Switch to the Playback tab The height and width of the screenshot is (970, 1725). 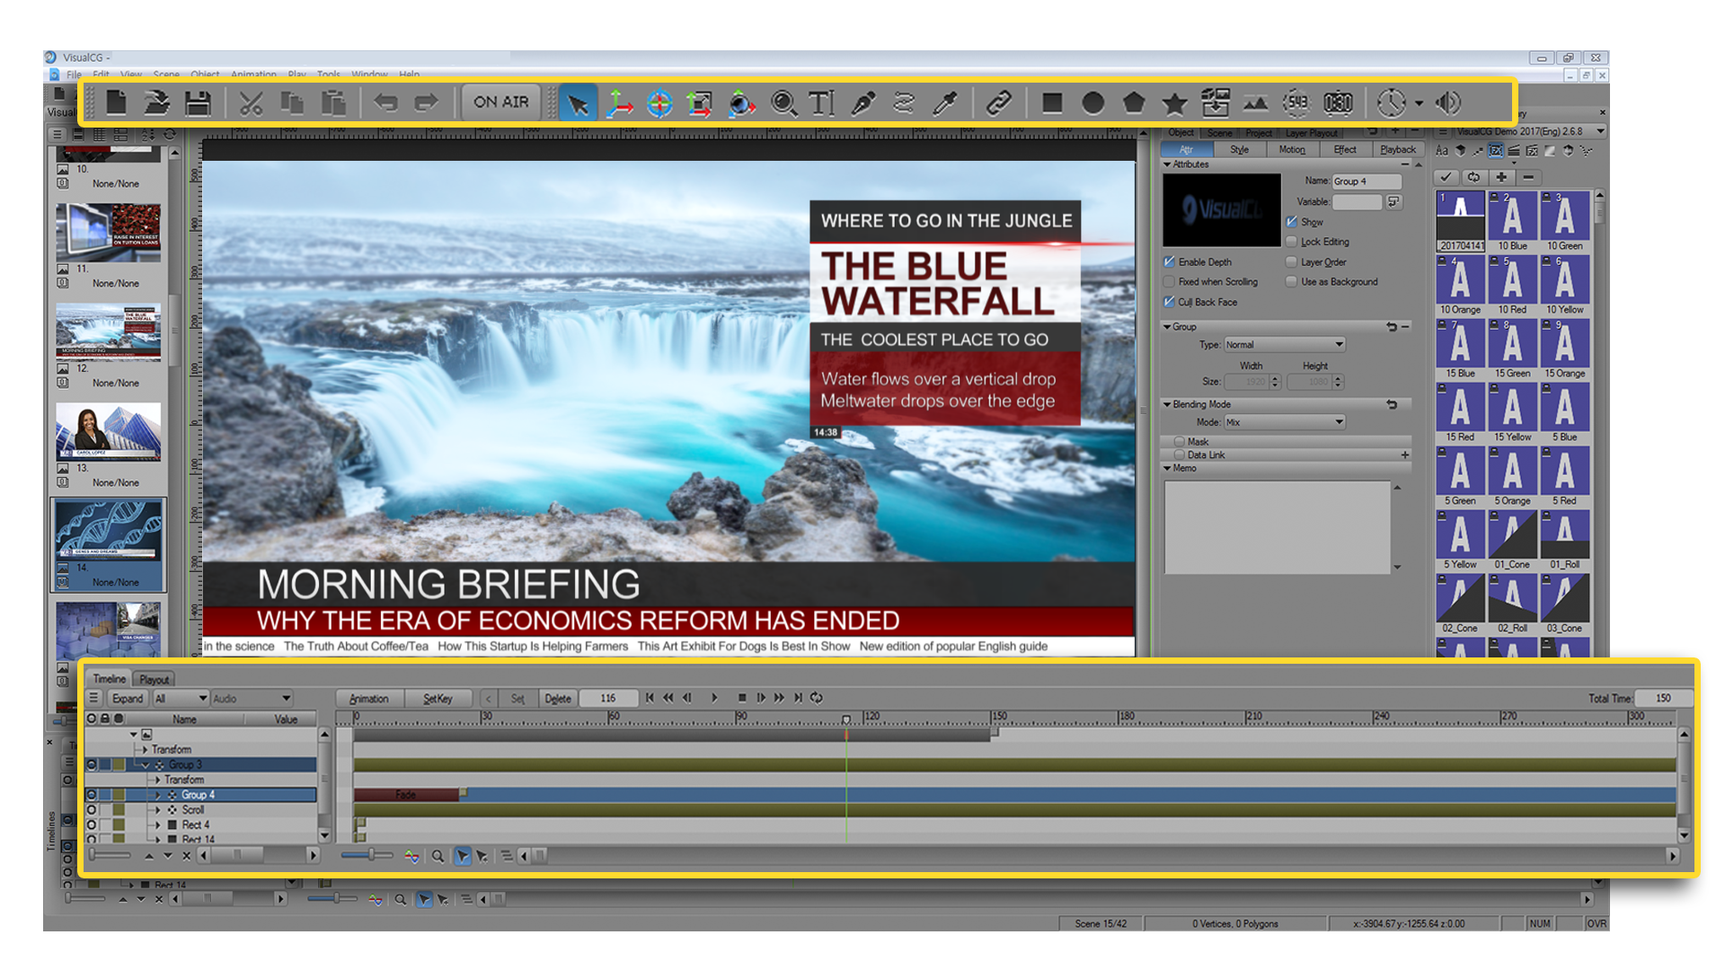(1398, 150)
